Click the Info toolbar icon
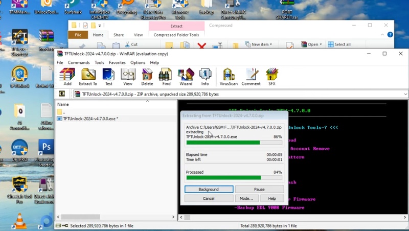The image size is (409, 231). pos(205,77)
